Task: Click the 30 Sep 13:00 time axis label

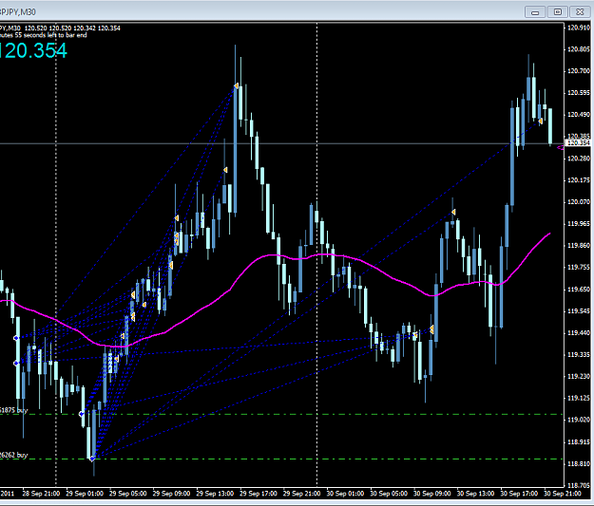Action: click(x=475, y=494)
